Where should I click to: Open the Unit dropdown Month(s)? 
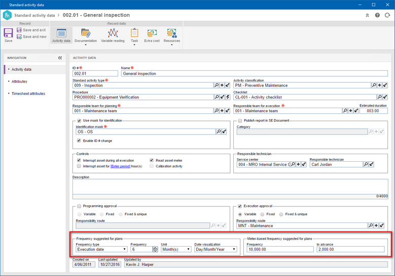[x=176, y=249]
